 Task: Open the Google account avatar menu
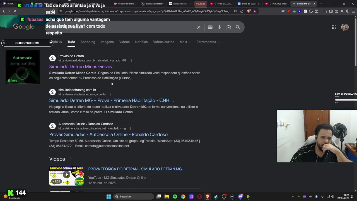(x=345, y=27)
